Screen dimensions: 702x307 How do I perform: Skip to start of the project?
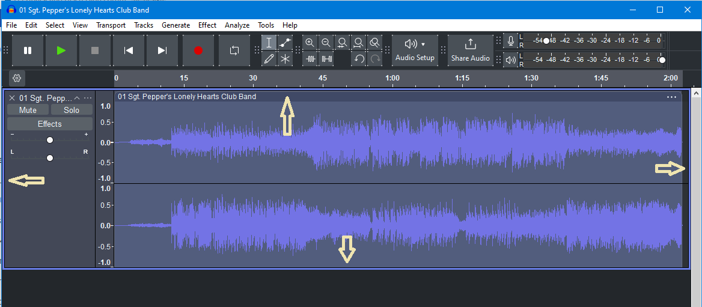coord(129,50)
